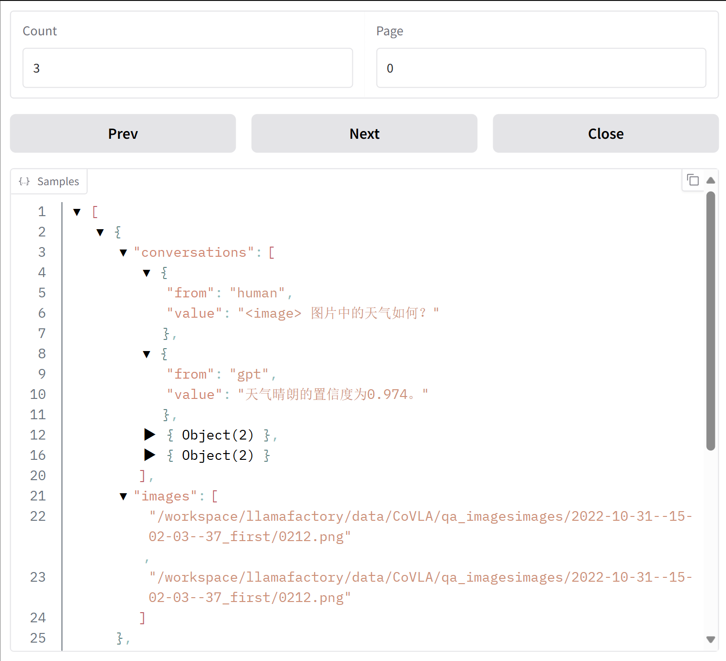Click the Samples JSON braces icon

pyautogui.click(x=24, y=181)
